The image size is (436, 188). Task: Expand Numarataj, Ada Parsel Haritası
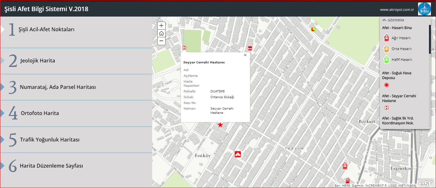[58, 87]
